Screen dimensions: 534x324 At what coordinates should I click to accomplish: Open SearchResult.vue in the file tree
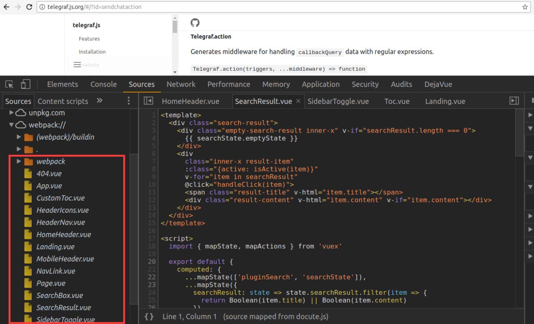63,307
